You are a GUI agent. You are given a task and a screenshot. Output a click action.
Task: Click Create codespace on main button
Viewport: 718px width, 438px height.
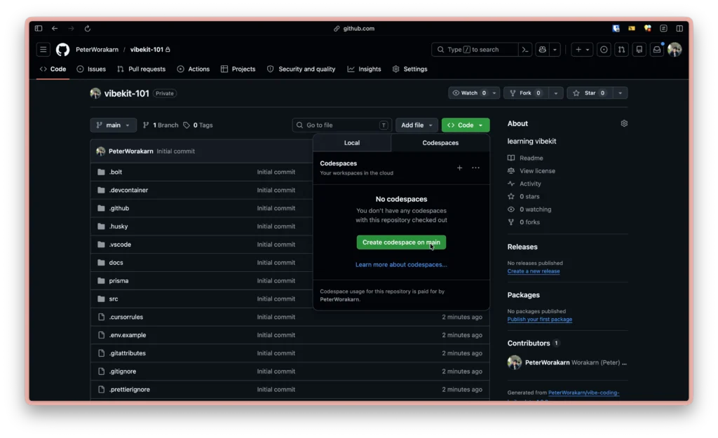point(401,242)
